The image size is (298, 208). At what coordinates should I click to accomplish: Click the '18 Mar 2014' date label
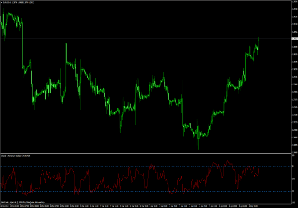pos(5,206)
